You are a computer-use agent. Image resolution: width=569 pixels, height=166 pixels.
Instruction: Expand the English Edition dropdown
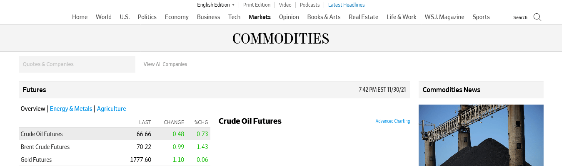[216, 5]
